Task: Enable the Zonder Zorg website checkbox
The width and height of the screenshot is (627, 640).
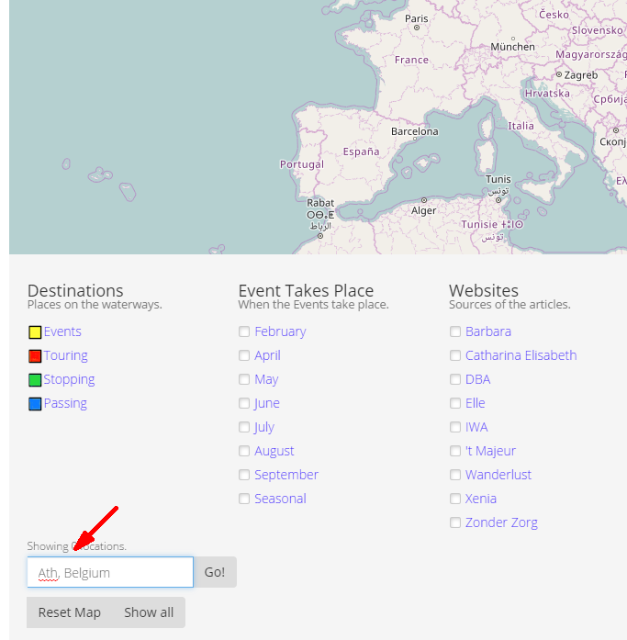Action: (455, 522)
